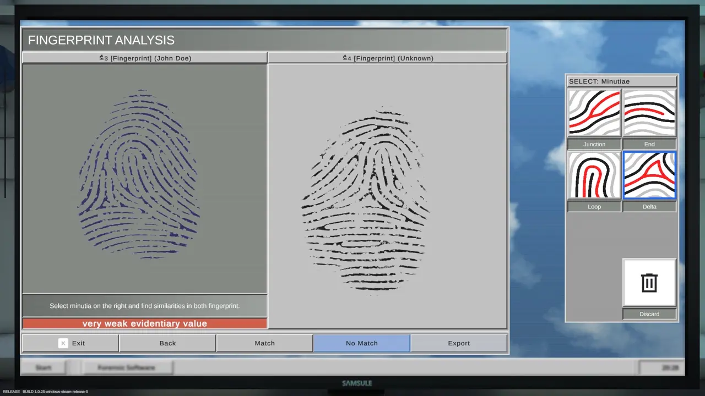Mark the fingerprints as Match
The width and height of the screenshot is (705, 396).
tap(265, 343)
